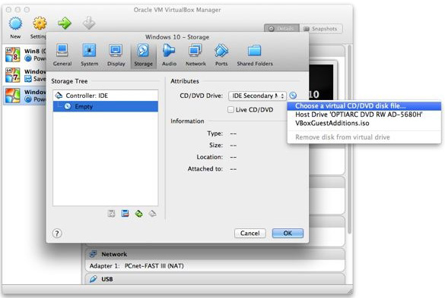Click the grey Discard arrow icon
The height and width of the screenshot is (298, 445).
[89, 23]
